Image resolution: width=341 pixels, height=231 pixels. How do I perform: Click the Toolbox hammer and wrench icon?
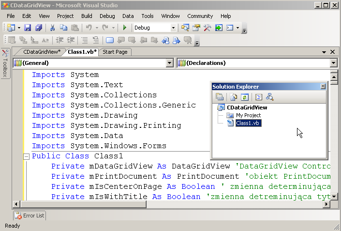coord(207,28)
